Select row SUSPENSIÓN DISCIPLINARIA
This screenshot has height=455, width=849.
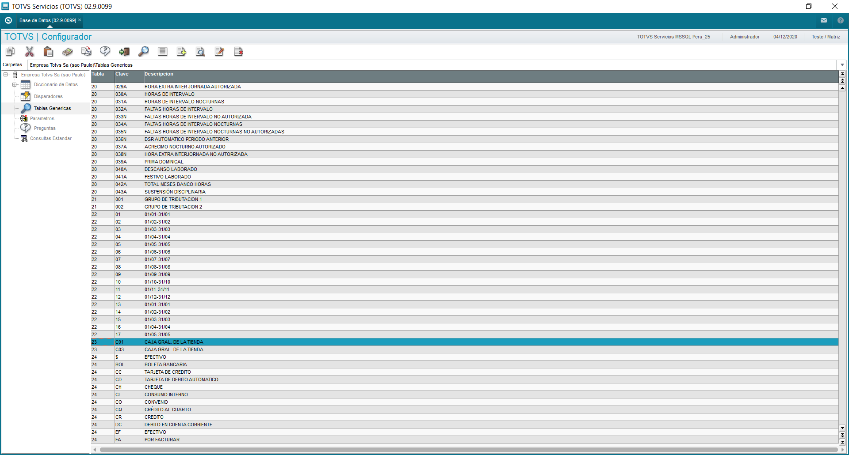tap(464, 192)
